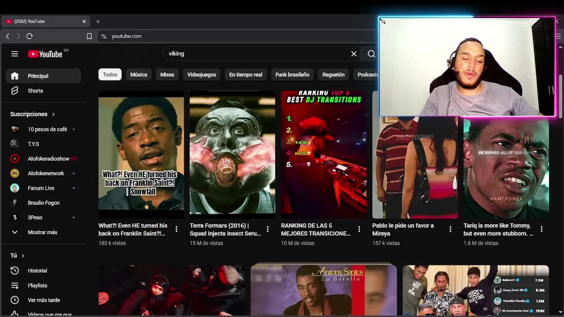Go back with browser back arrow

pyautogui.click(x=7, y=36)
